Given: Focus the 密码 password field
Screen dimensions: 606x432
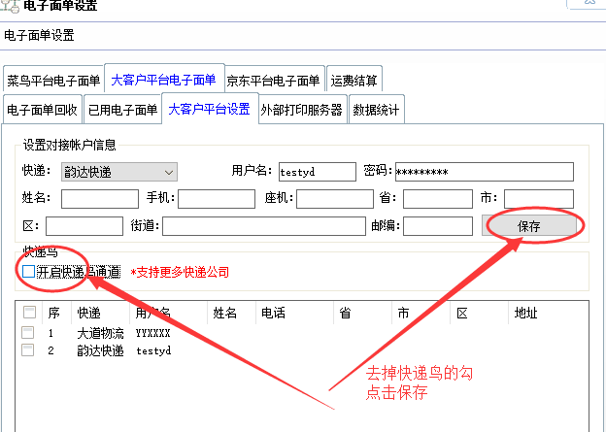Looking at the screenshot, I should point(484,172).
